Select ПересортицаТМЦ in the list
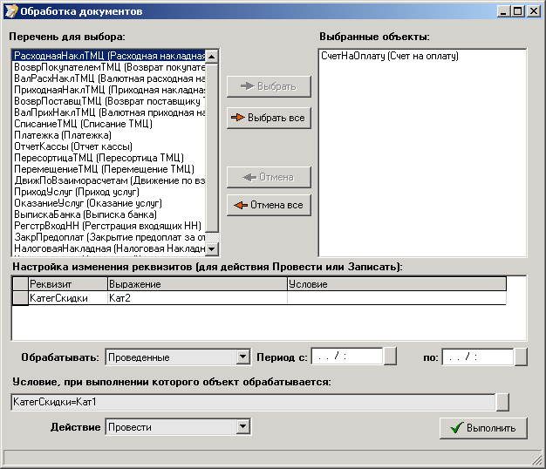The height and width of the screenshot is (469, 546). (x=109, y=158)
